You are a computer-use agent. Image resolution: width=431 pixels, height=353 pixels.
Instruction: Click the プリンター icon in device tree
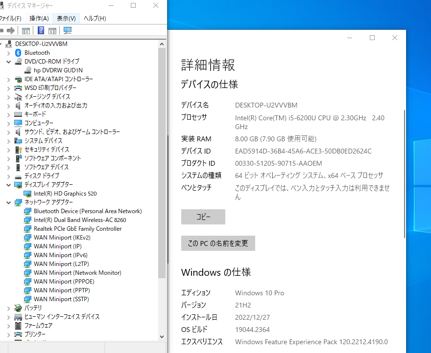click(x=18, y=334)
